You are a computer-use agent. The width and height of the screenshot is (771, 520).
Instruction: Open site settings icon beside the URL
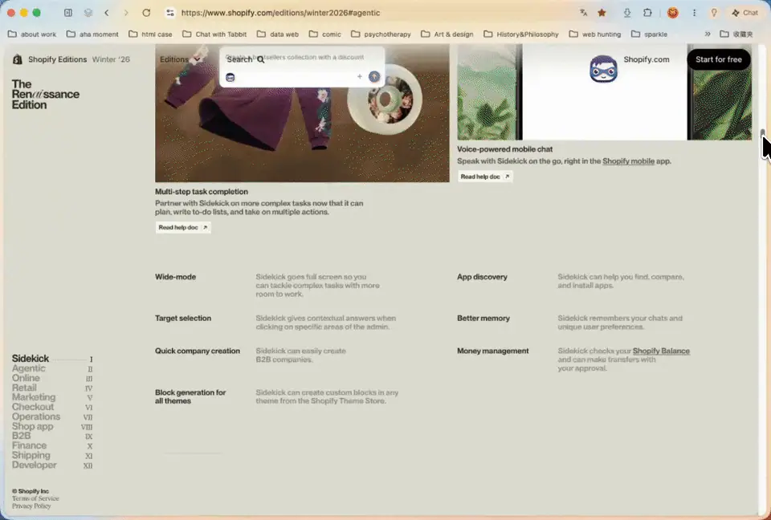170,13
